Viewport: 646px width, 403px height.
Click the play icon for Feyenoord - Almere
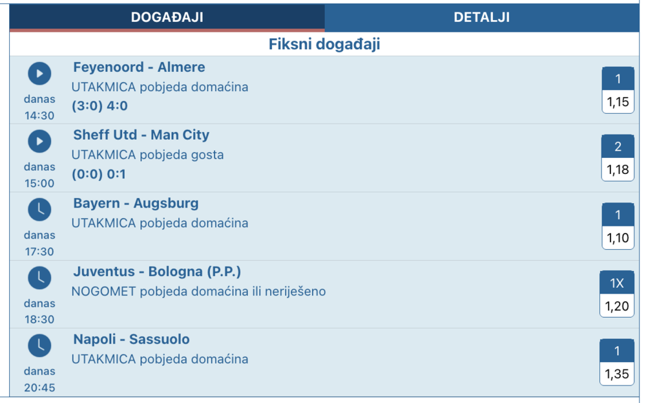(x=39, y=74)
